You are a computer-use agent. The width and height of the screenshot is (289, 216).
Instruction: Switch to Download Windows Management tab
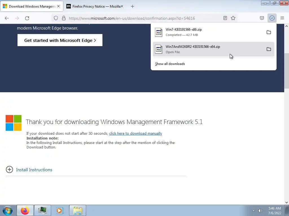point(32,6)
